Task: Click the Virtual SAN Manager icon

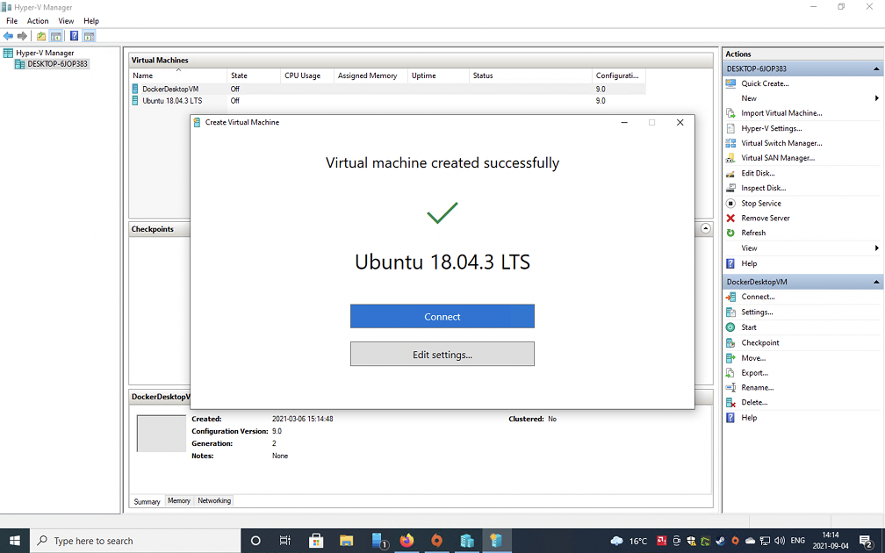Action: click(x=730, y=158)
